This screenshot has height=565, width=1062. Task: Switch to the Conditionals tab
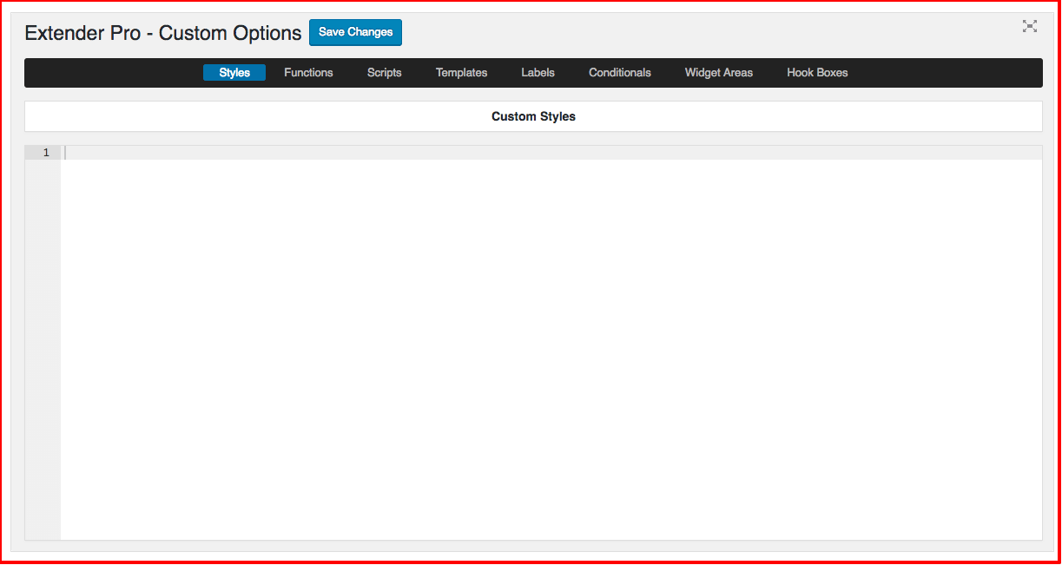pyautogui.click(x=619, y=73)
